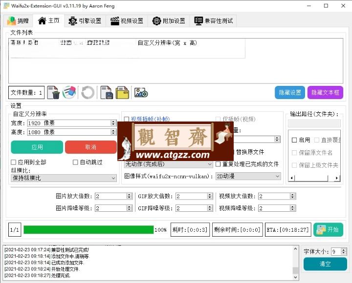Click the yellow open-folder icon
Screen dimensions: 352x283
[123, 93]
